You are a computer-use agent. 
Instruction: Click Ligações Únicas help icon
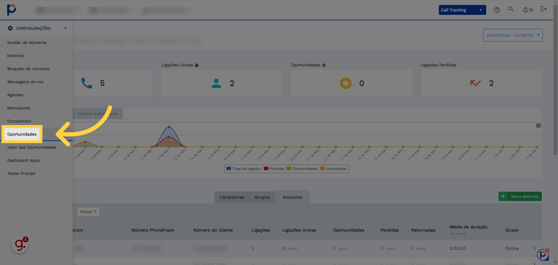click(197, 65)
